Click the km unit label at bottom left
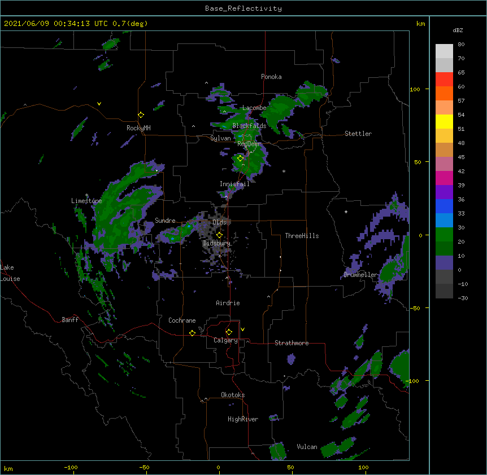This screenshot has width=487, height=475. [x=8, y=468]
